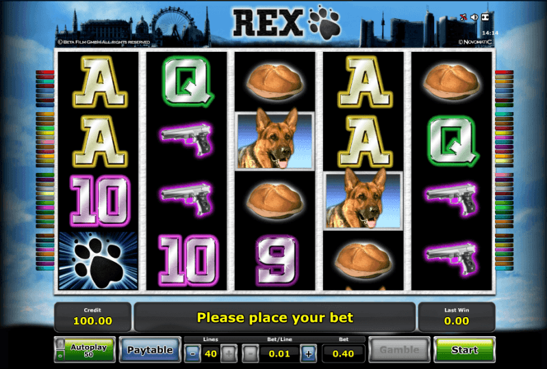547x369 pixels.
Task: Select the German shepherd symbol on reel four
Action: point(364,200)
